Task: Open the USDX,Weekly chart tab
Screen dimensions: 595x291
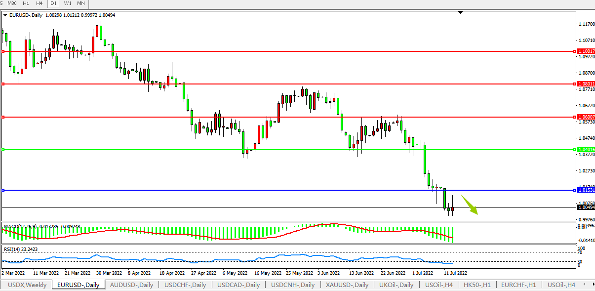Action: click(x=27, y=285)
